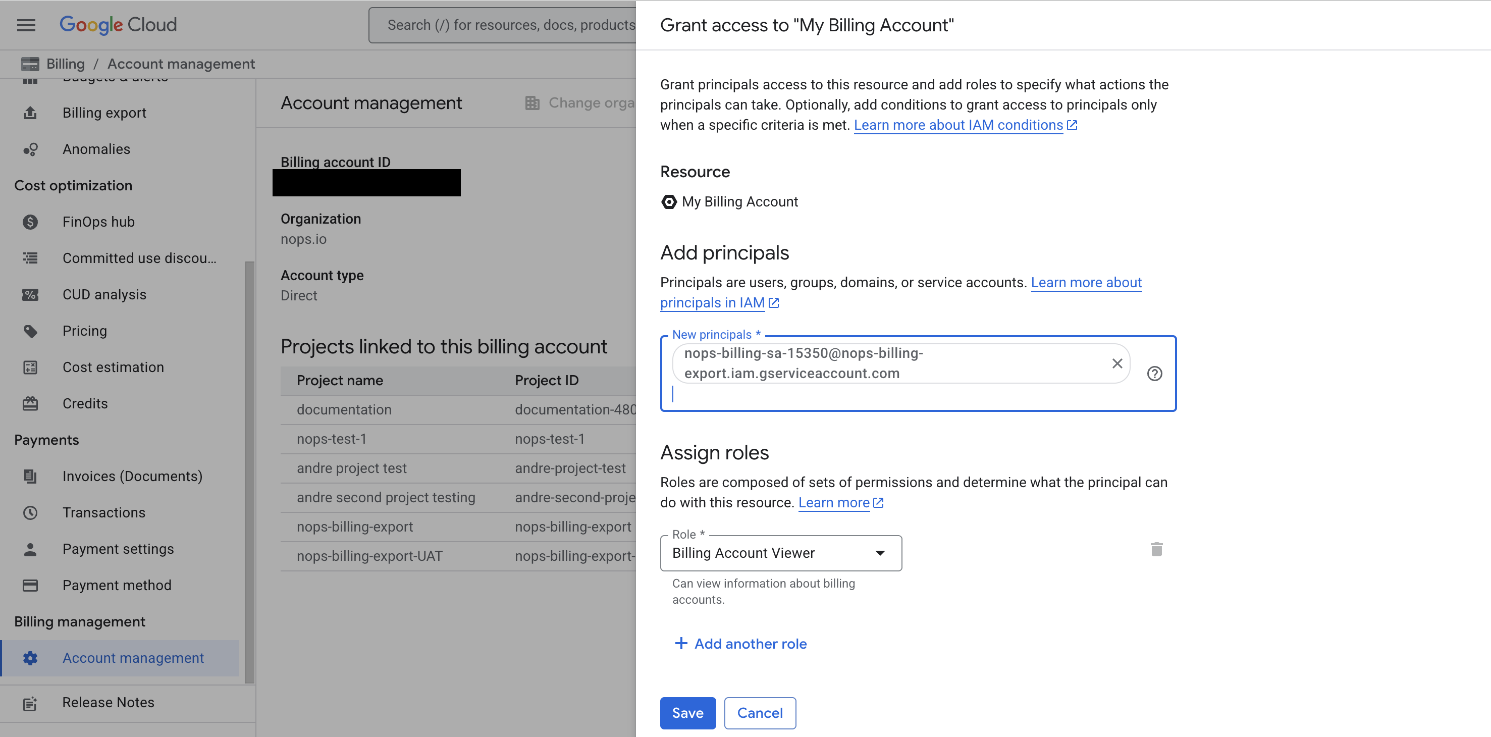View billing Anomalies
The image size is (1491, 737).
click(96, 149)
